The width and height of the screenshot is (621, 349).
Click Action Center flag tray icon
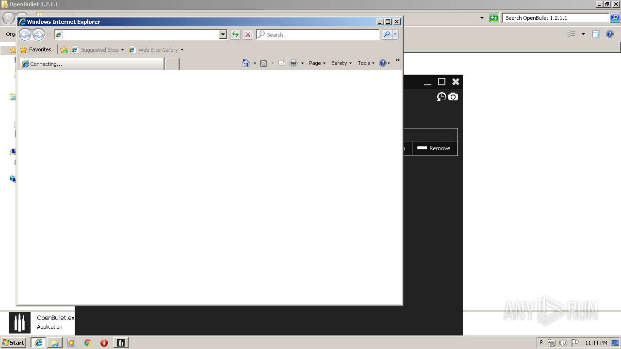(x=574, y=343)
